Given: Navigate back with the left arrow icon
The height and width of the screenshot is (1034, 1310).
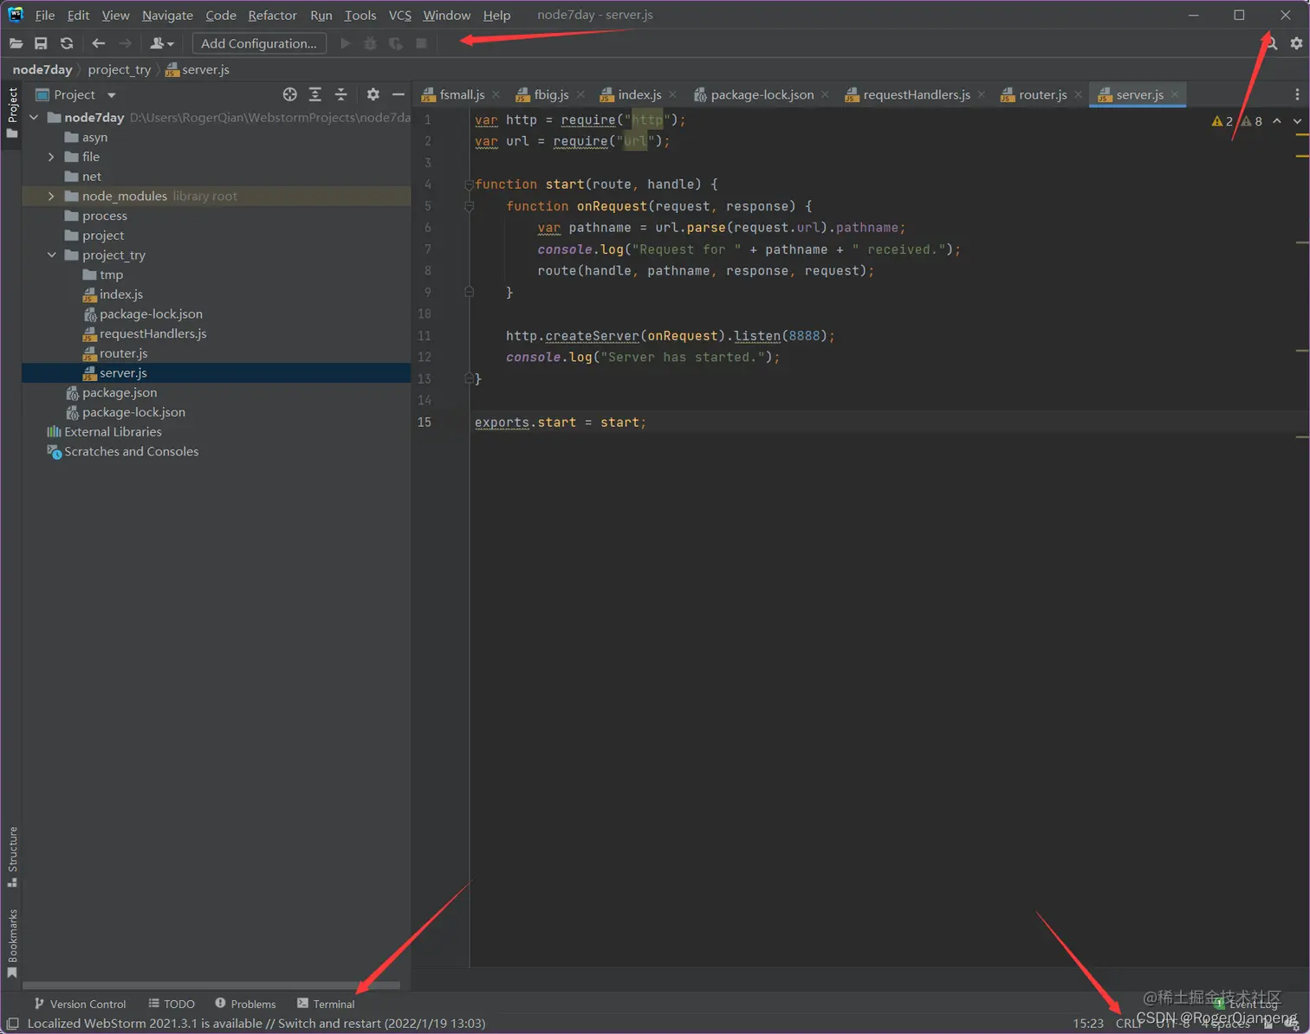Looking at the screenshot, I should [99, 43].
